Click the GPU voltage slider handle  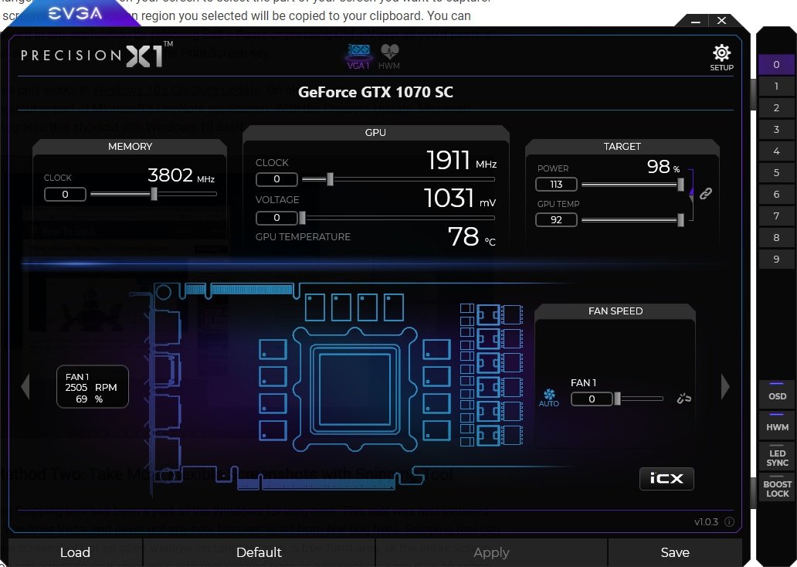(303, 218)
